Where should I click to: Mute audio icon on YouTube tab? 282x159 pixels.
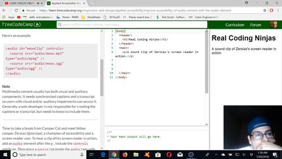click(x=38, y=3)
